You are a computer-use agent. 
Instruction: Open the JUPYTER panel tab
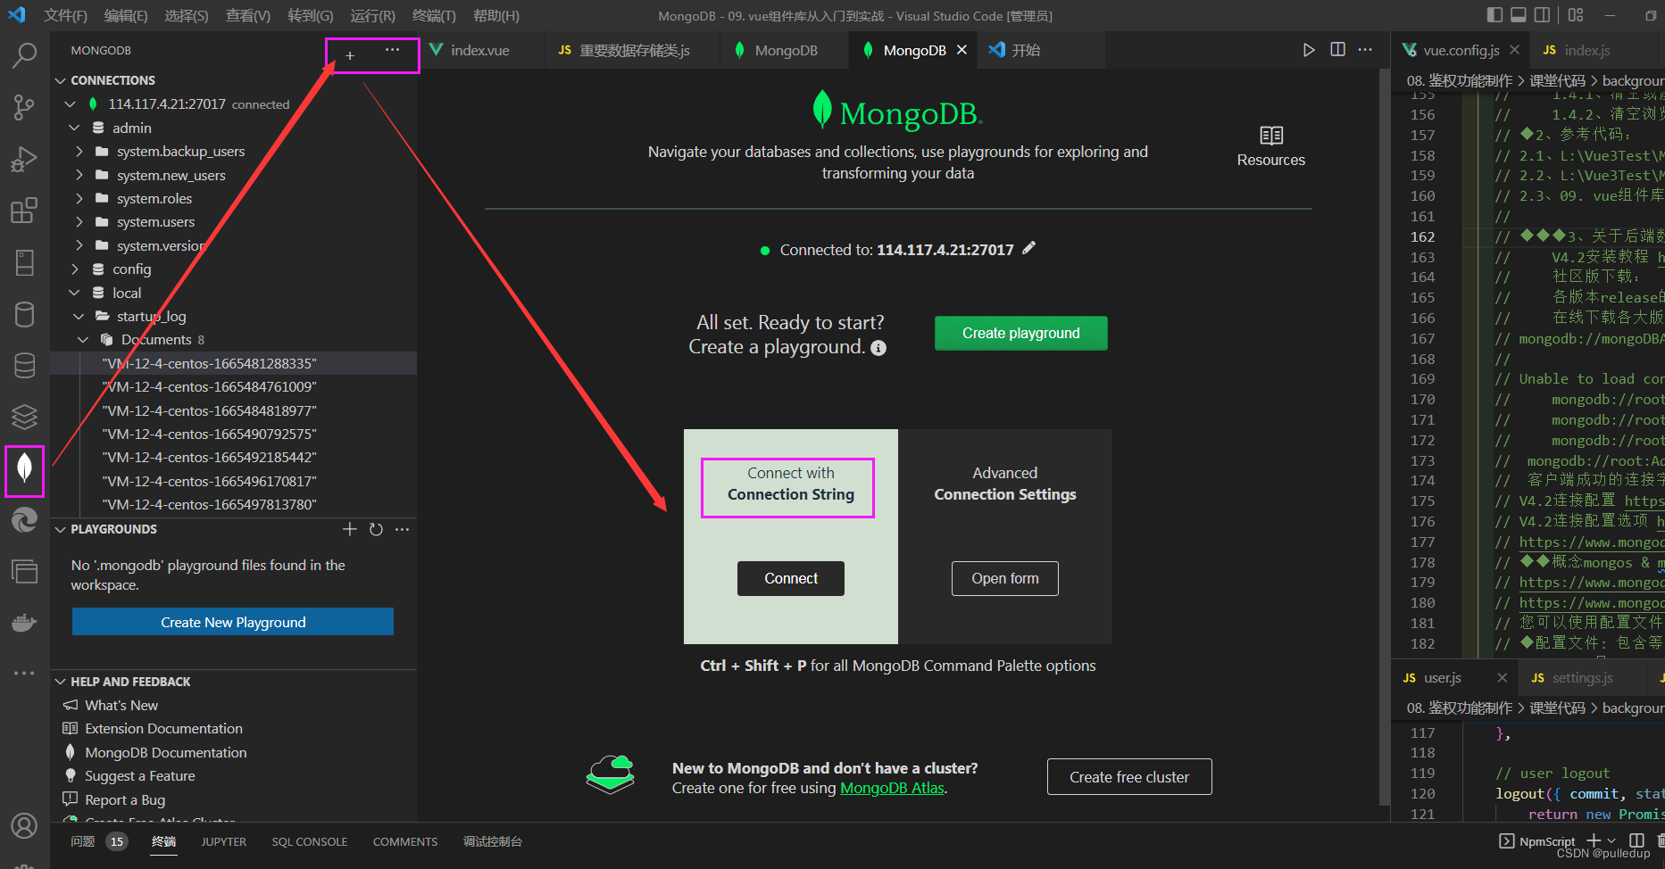(223, 841)
